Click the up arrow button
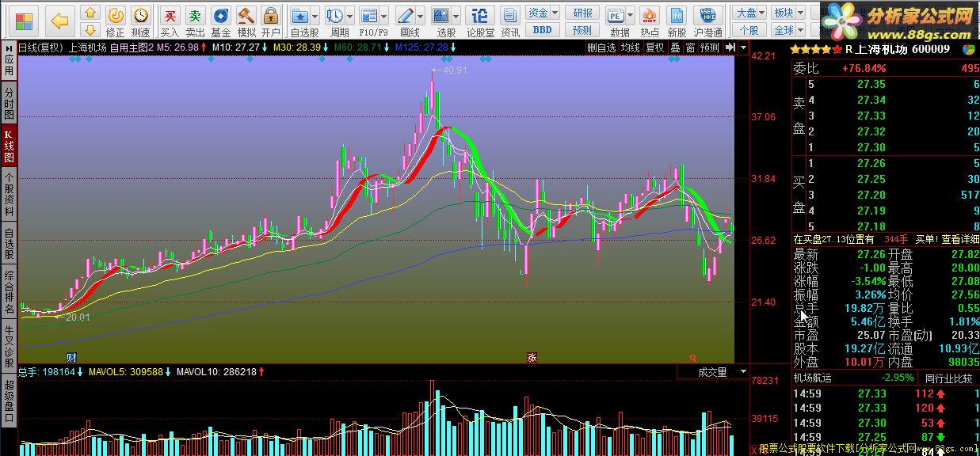 pyautogui.click(x=91, y=13)
